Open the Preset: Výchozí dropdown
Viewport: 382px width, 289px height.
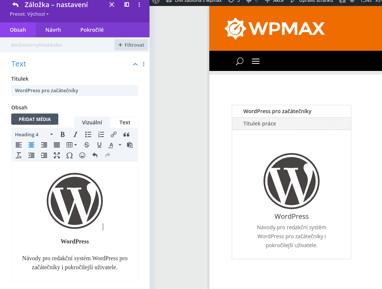(29, 14)
